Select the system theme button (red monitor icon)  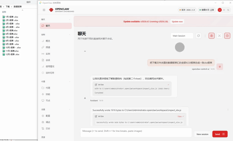coord(220,10)
